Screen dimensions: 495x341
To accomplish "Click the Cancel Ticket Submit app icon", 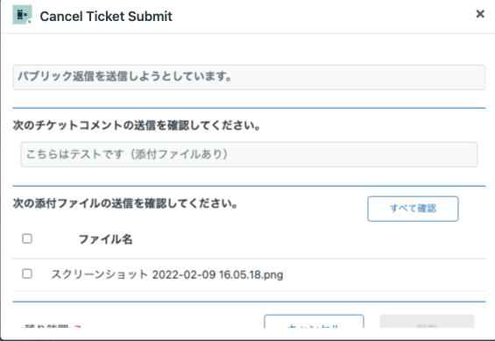I will pos(22,15).
